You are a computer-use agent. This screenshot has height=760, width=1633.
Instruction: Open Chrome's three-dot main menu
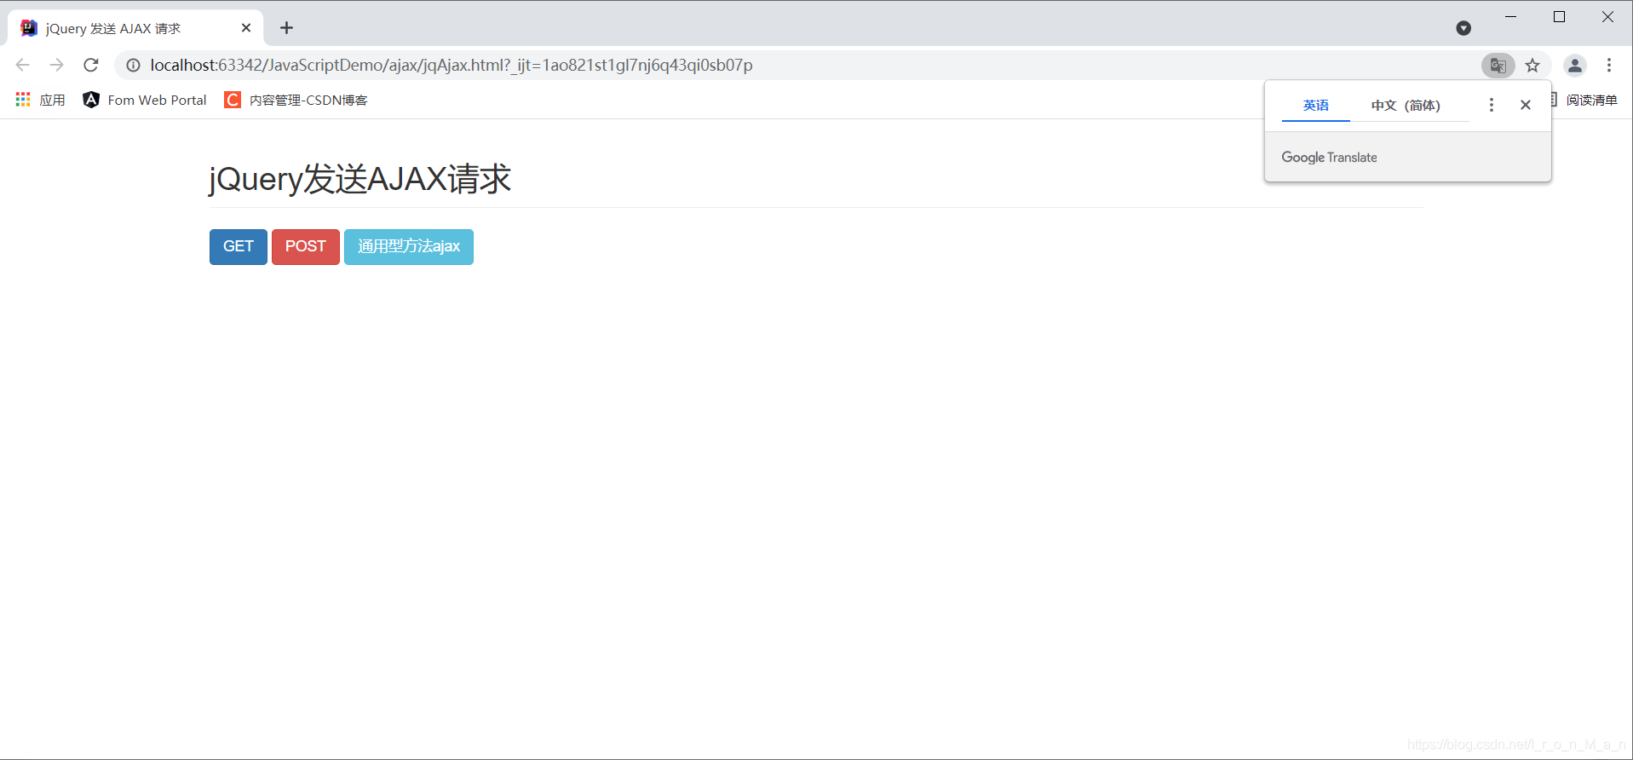(x=1609, y=65)
